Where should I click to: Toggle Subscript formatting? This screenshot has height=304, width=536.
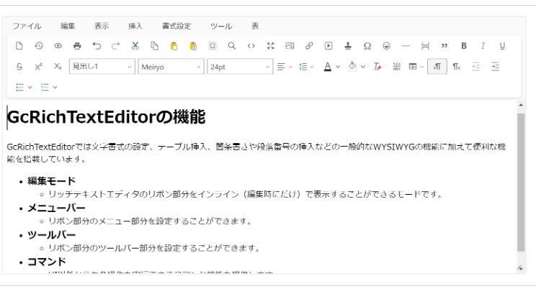pyautogui.click(x=58, y=67)
